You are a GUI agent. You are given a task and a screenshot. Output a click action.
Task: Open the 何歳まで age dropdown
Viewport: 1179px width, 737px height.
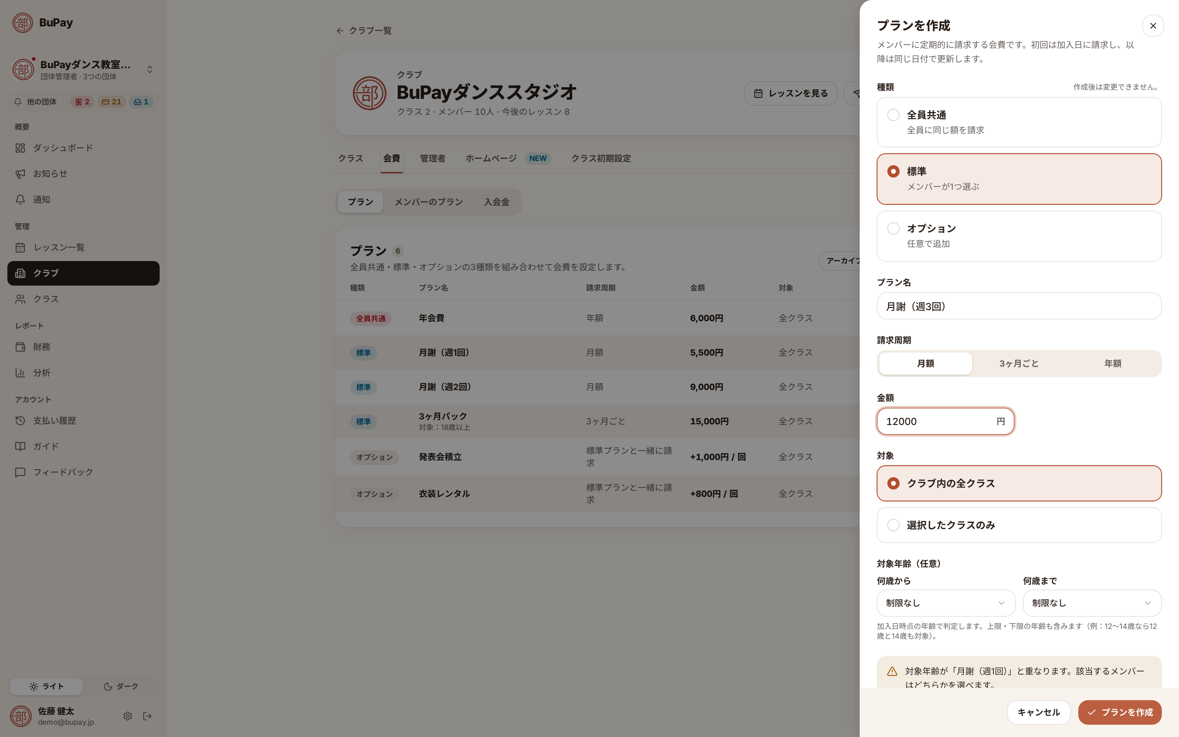pyautogui.click(x=1092, y=603)
